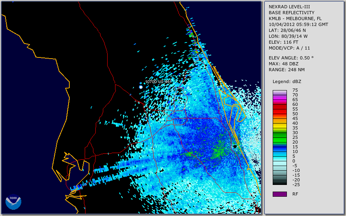The height and width of the screenshot is (216, 346).
Task: Click the '10700 US 441' map label
Action: [158, 81]
